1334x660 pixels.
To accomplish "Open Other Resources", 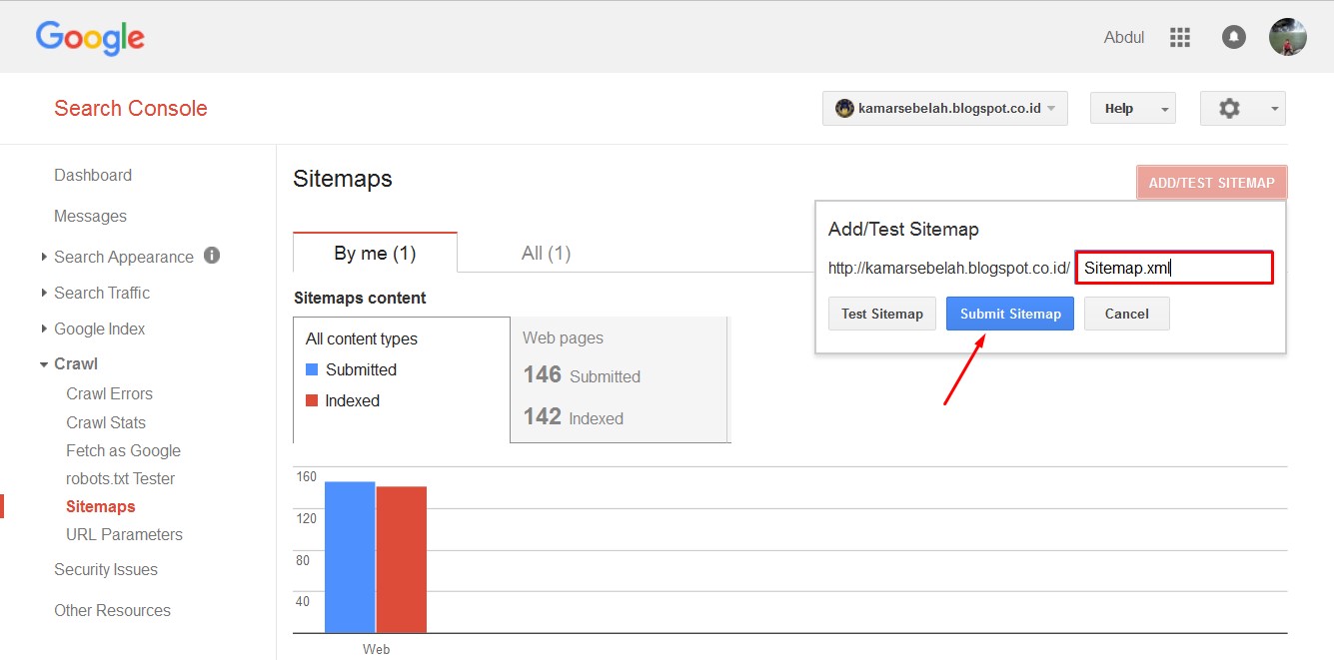I will point(112,610).
